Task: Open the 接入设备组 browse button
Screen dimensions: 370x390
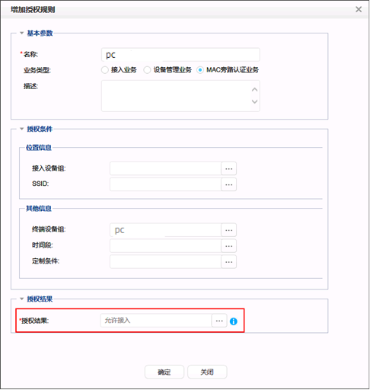Action: [x=228, y=168]
